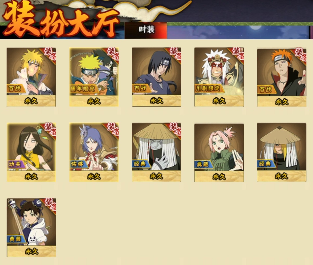Viewport: 313px width, 265px height.
Task: Choose the blue-haired Konan 佑将 costume portrait
Action: [x=94, y=152]
